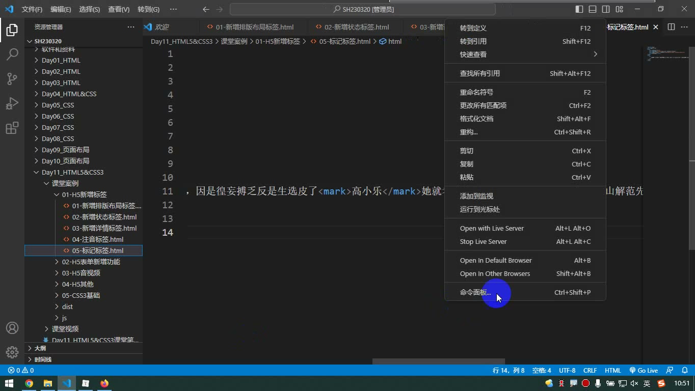Customize layout using the title bar icon
Screen dimensions: 695x391
(619, 9)
